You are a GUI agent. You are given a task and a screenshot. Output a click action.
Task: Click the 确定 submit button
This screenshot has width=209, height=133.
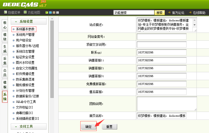click(x=88, y=127)
